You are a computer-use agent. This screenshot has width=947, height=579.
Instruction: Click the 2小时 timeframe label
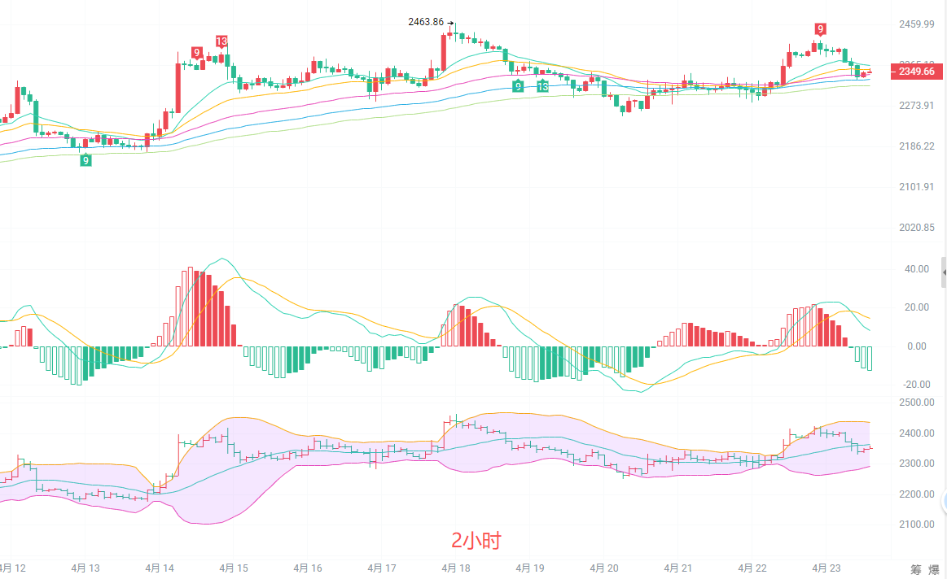coord(476,540)
